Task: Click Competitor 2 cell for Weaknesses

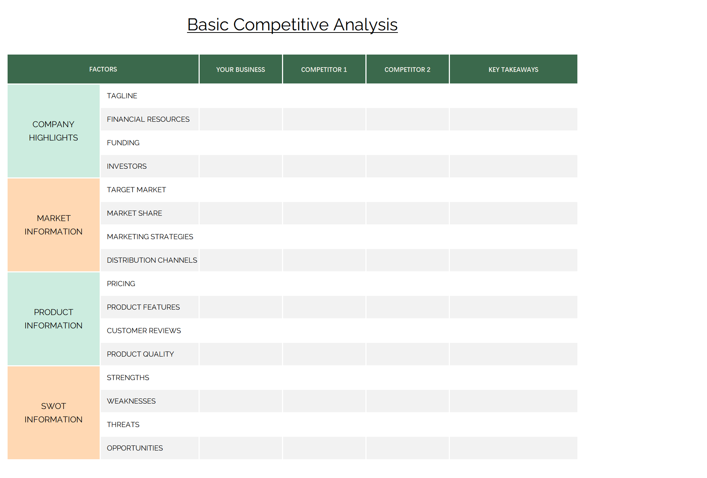Action: (x=408, y=401)
